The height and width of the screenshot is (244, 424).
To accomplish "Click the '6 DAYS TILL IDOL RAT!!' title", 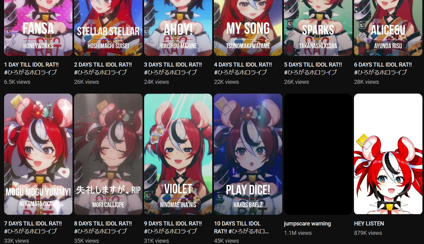I will click(383, 68).
